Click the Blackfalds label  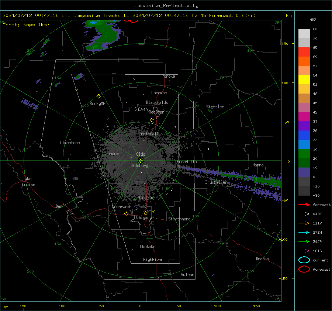157,102
